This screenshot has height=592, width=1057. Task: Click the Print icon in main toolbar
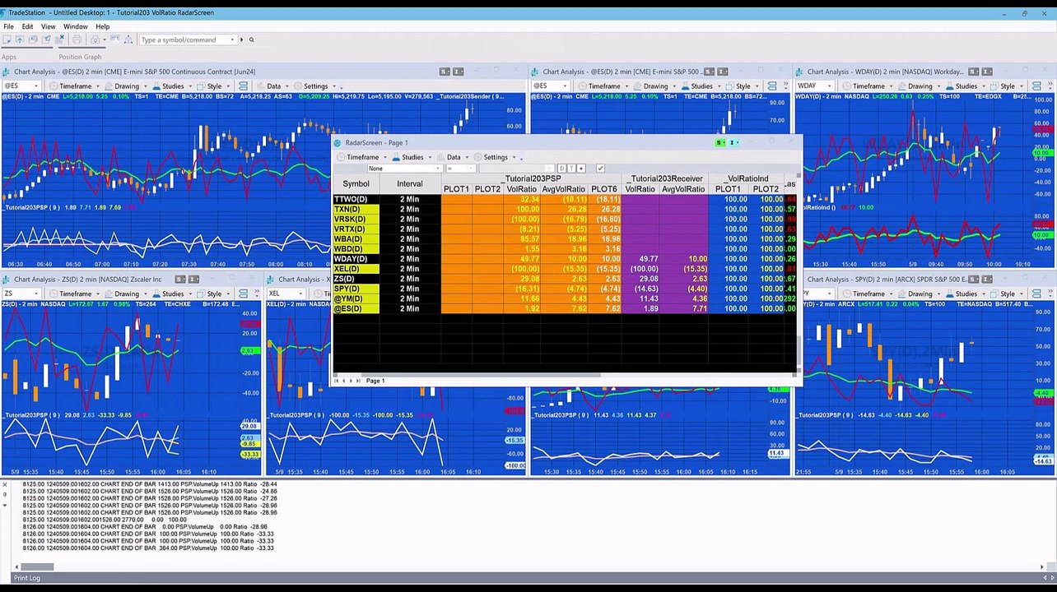tap(77, 39)
